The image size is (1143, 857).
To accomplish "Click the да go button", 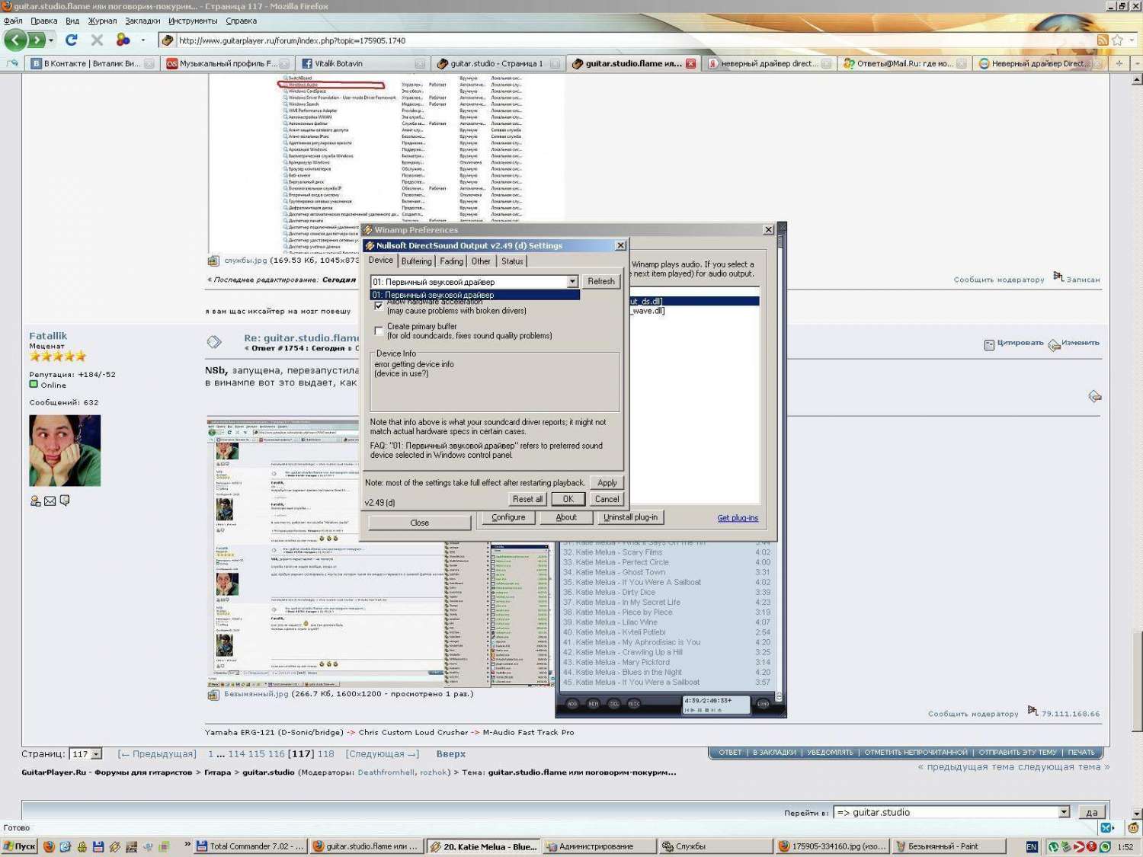I will pos(1091,813).
